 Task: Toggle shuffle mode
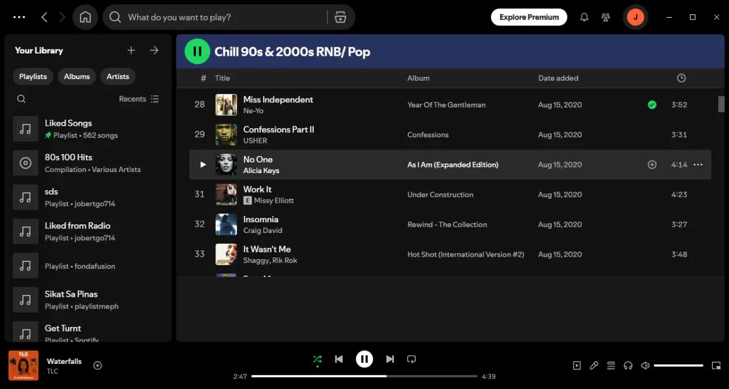point(317,359)
